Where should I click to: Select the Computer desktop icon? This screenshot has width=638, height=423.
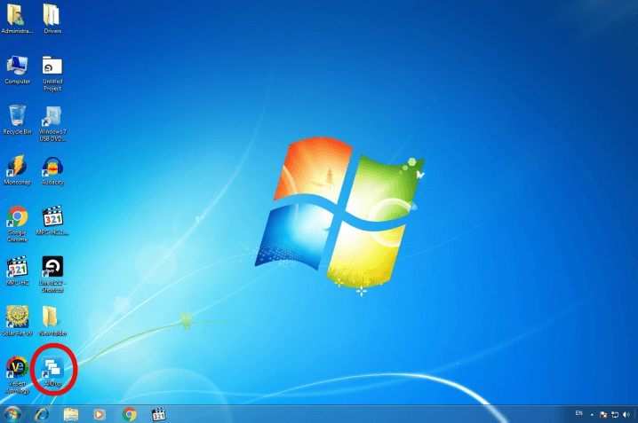click(x=17, y=70)
